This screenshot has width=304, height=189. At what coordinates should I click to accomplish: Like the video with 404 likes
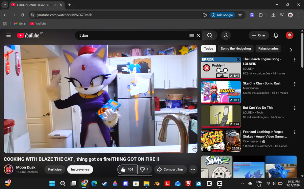coord(127,169)
